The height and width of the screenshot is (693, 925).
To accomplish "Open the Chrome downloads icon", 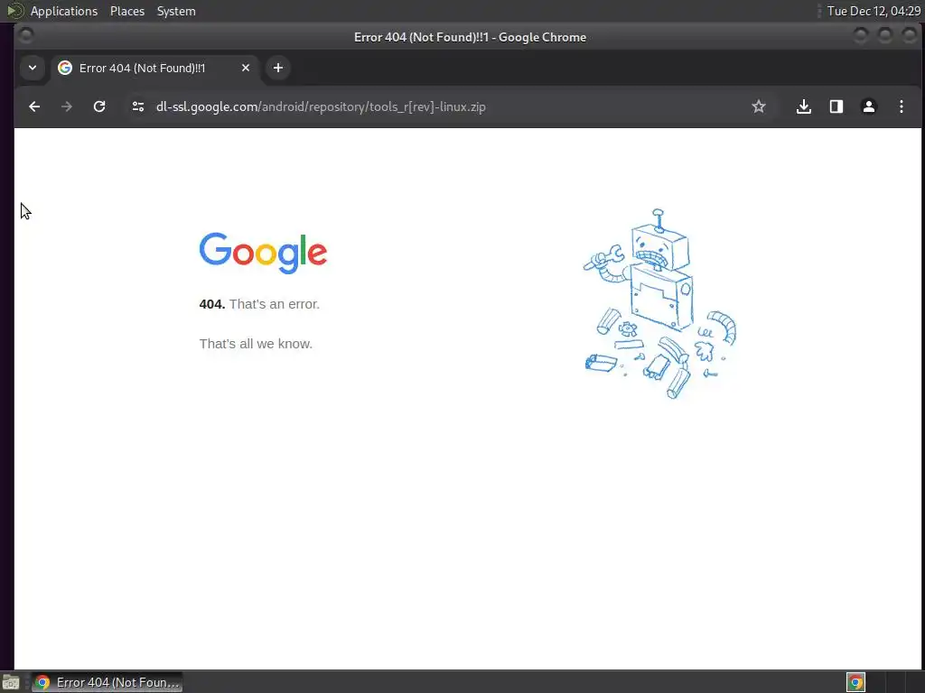I will pos(803,106).
